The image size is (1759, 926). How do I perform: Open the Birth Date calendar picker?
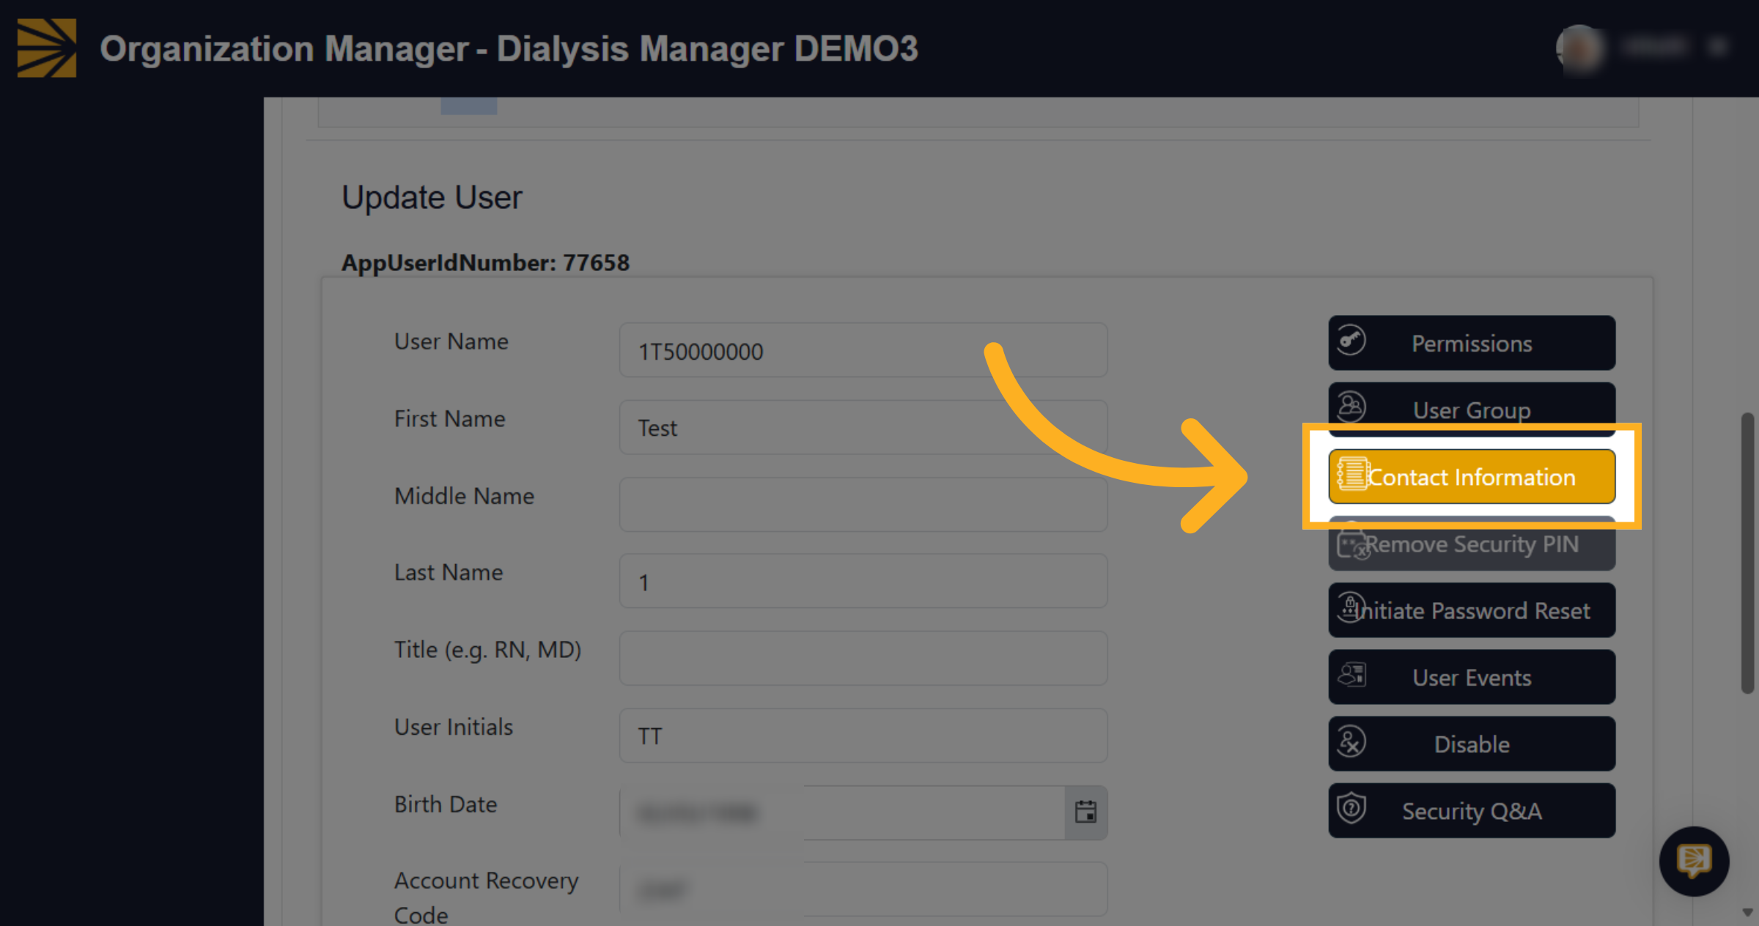pyautogui.click(x=1085, y=812)
